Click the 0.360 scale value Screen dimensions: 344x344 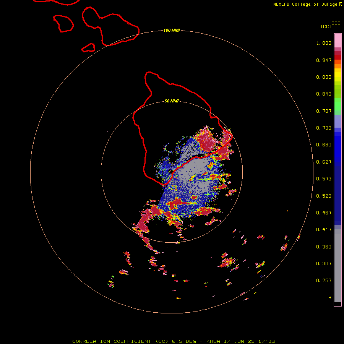pos(324,247)
